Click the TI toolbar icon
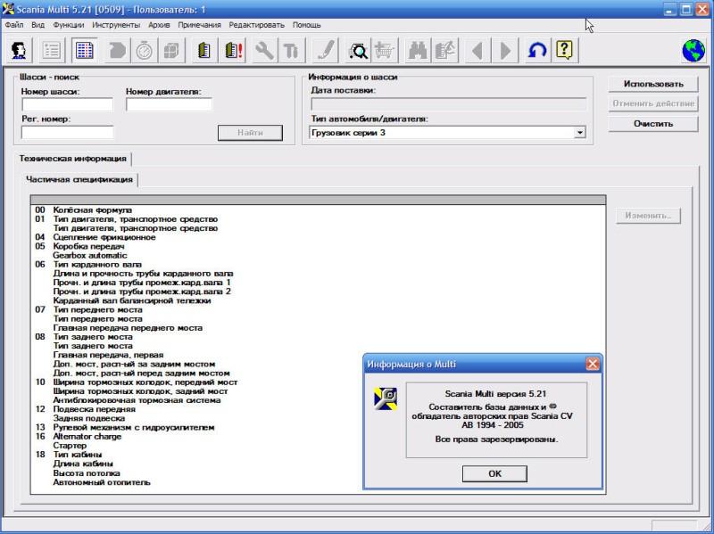This screenshot has width=714, height=534. click(291, 51)
